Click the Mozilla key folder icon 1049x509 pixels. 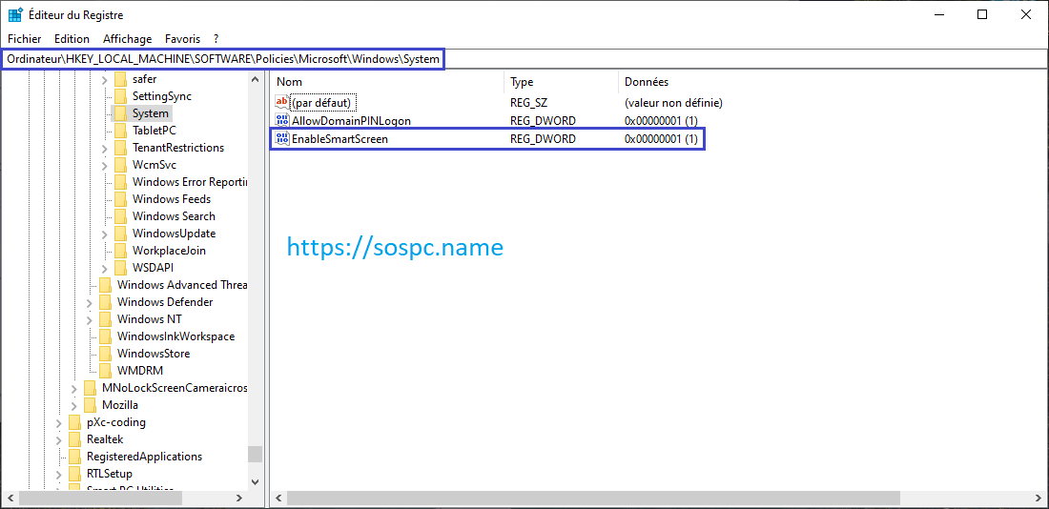[x=90, y=405]
